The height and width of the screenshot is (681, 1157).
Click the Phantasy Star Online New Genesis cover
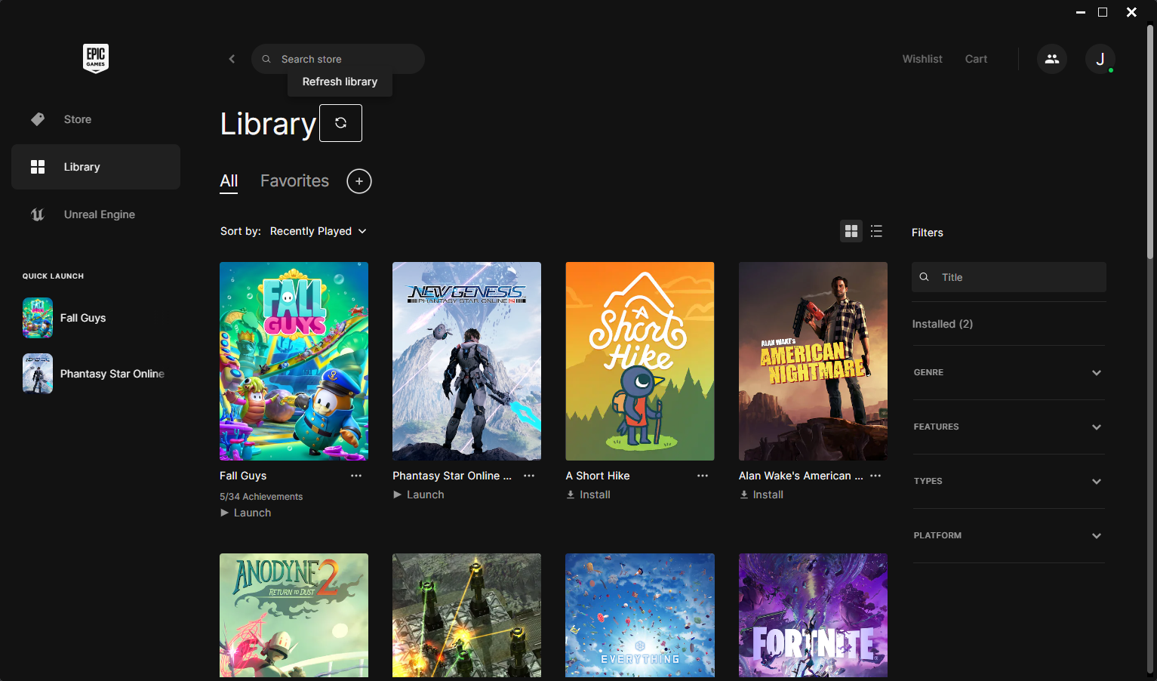(466, 361)
